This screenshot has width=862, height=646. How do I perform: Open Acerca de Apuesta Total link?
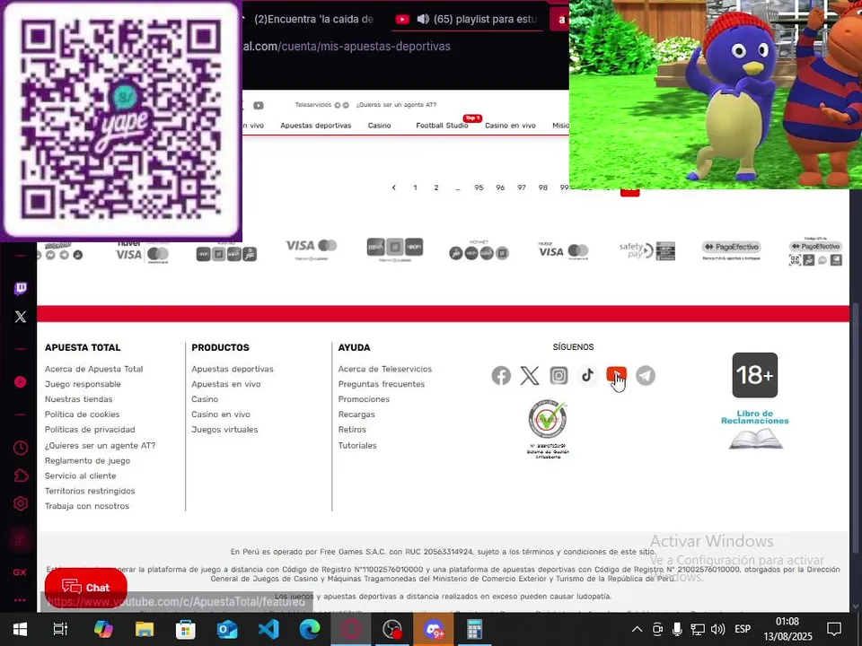pyautogui.click(x=94, y=369)
